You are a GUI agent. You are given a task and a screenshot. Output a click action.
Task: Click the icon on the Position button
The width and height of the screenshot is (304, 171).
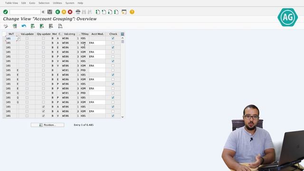click(41, 125)
